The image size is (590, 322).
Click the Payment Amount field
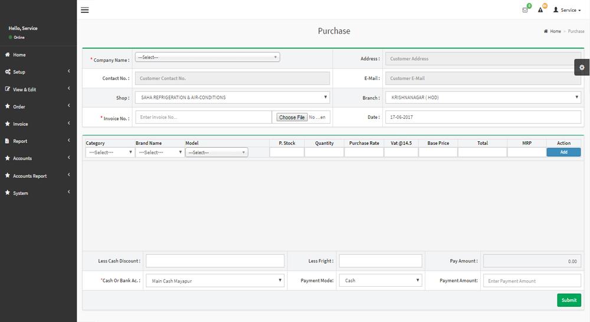(532, 280)
